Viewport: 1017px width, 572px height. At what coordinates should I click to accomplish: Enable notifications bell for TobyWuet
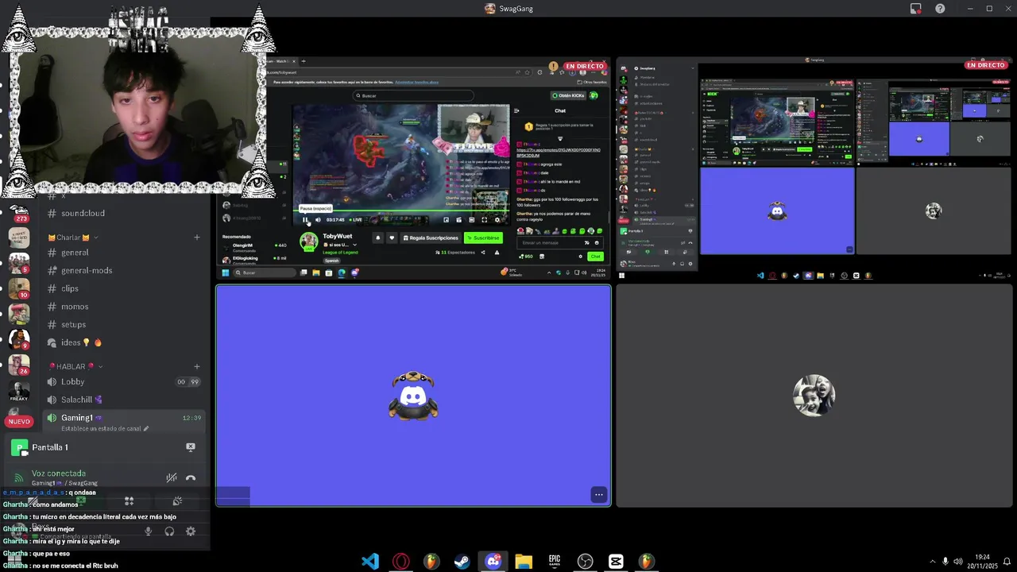click(x=377, y=238)
